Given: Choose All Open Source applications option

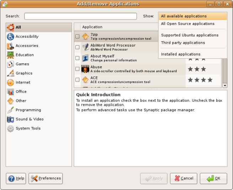Looking at the screenshot, I should coord(193,24).
